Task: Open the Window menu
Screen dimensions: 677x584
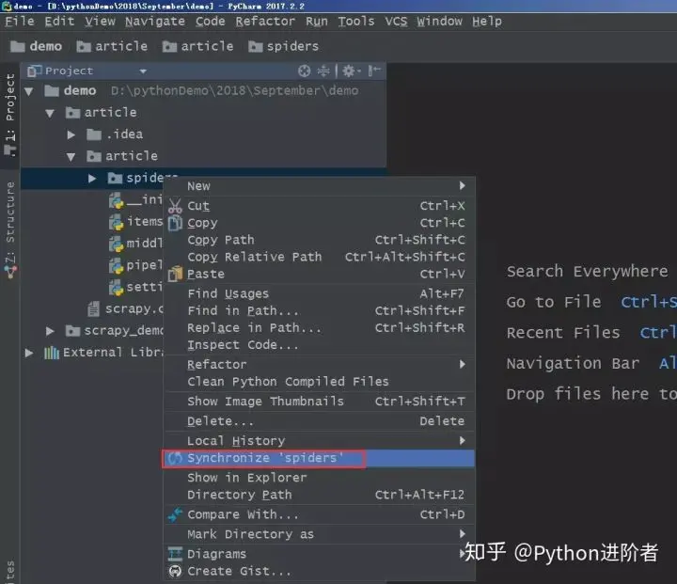Action: pos(439,22)
